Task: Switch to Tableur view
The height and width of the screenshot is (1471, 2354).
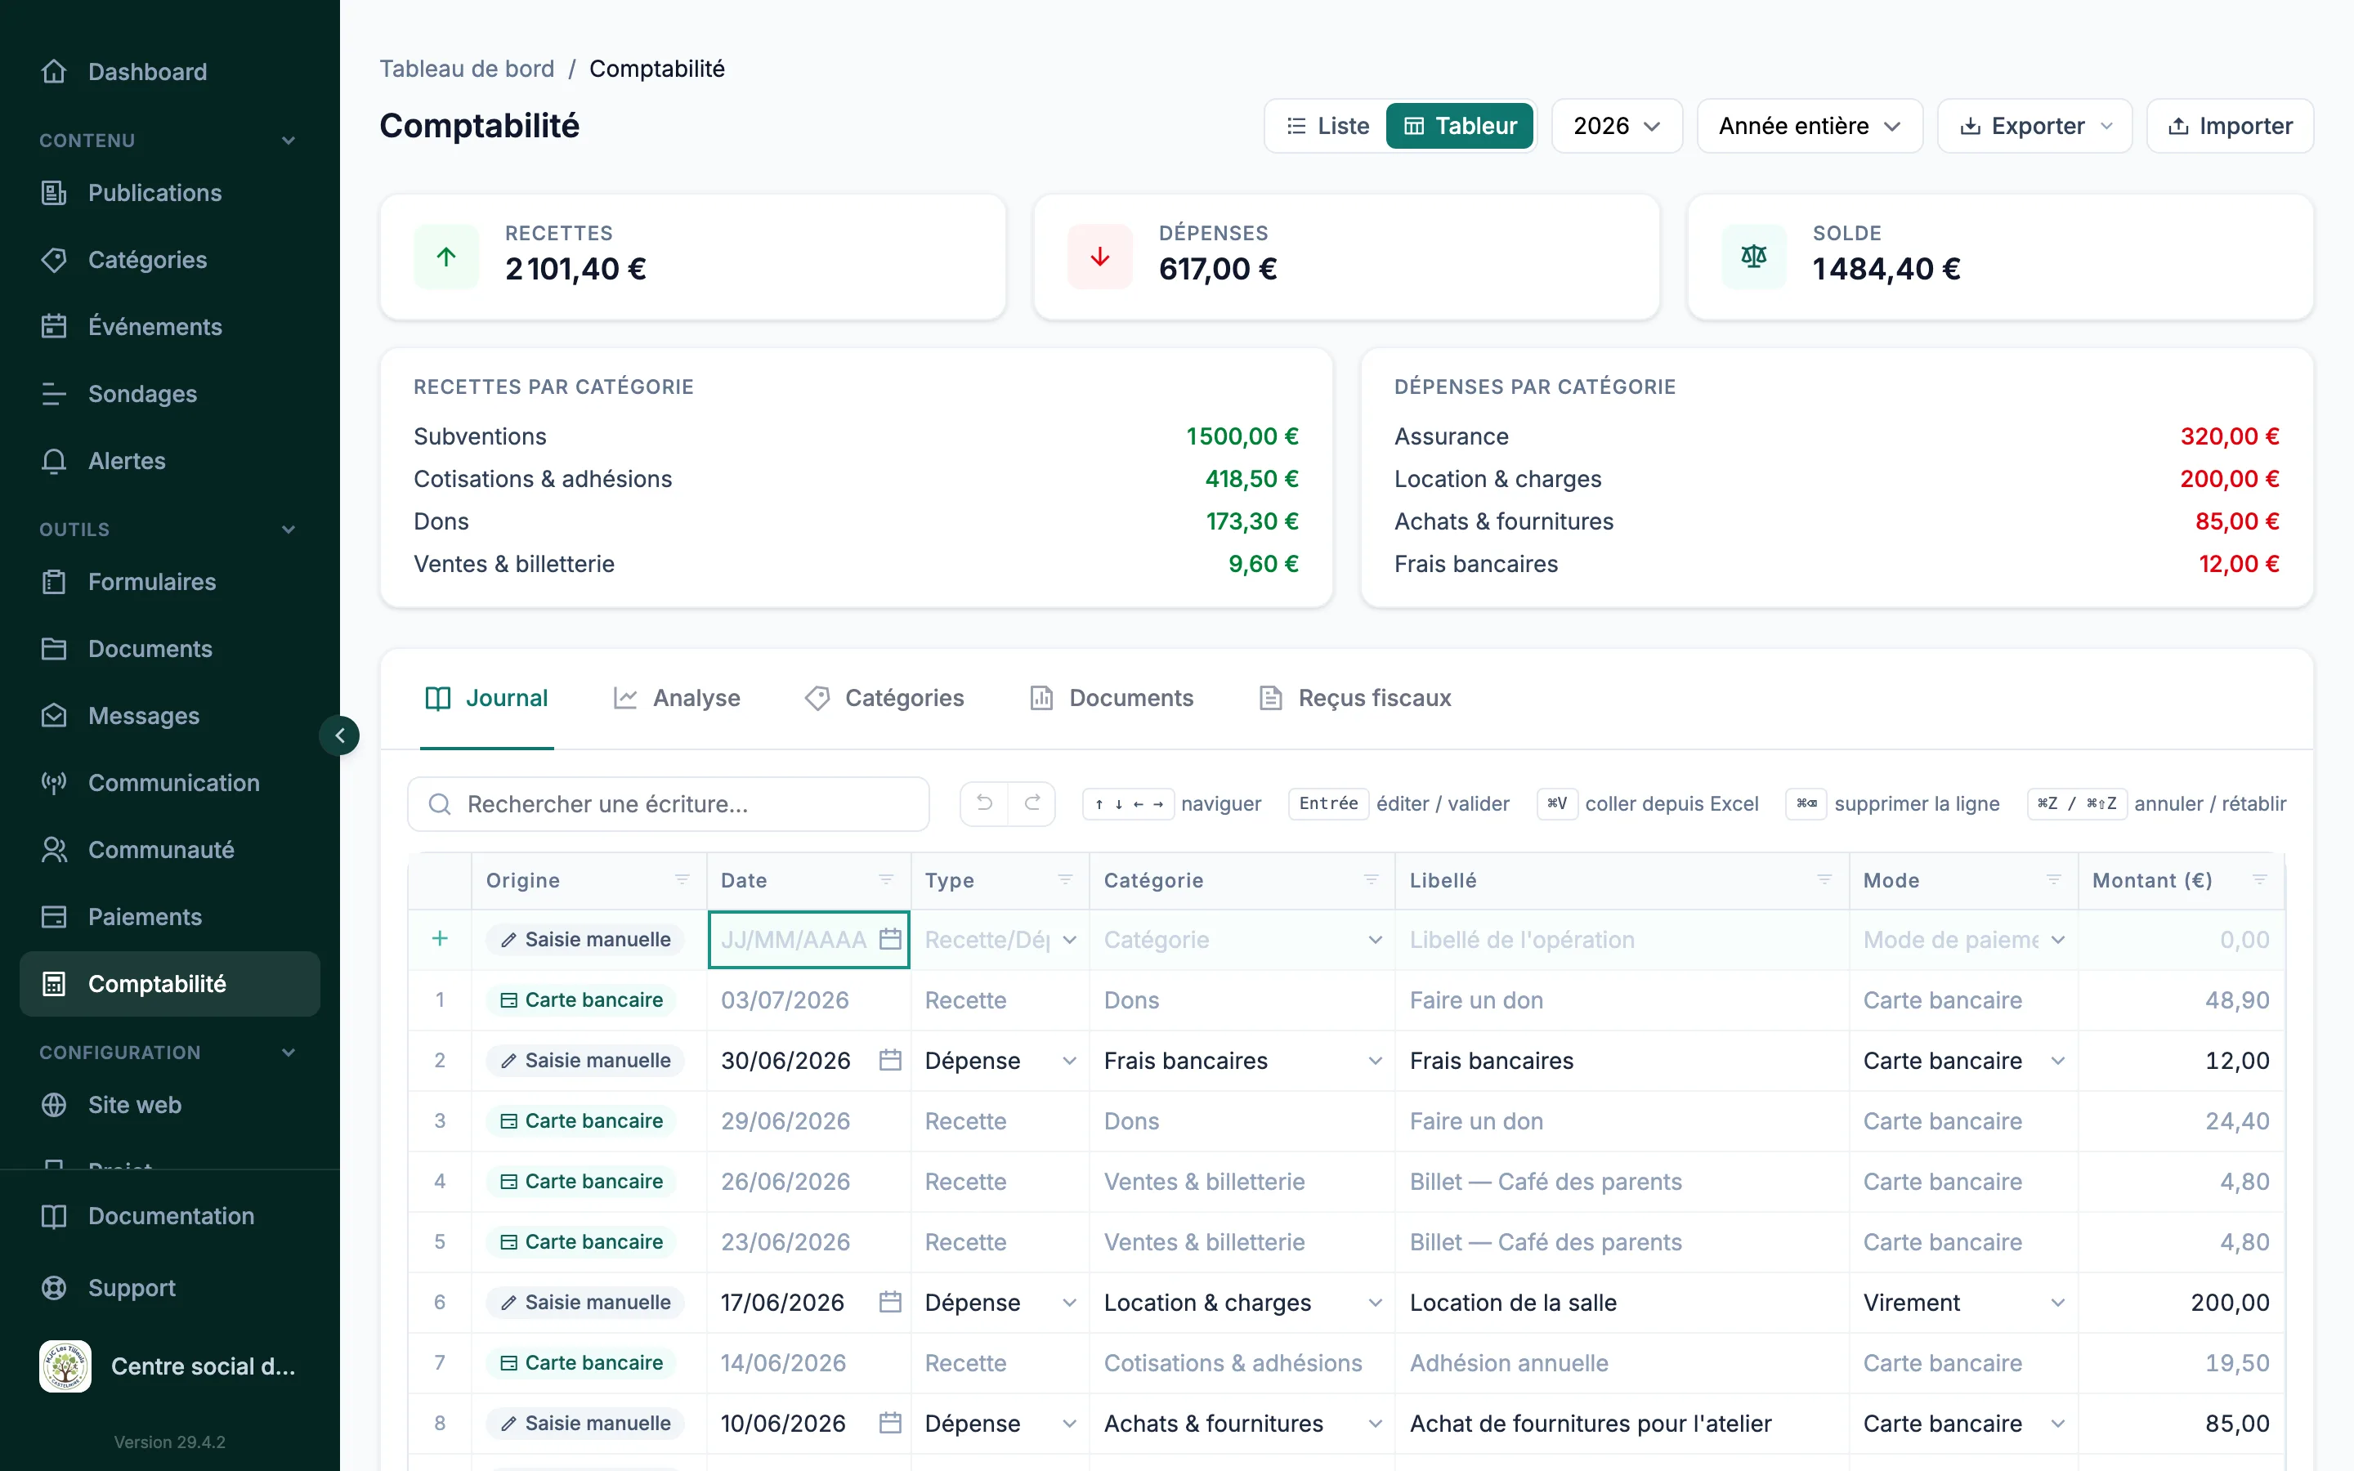Action: tap(1460, 126)
